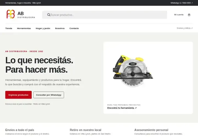Click the Consultar por WhatsApp button
Image resolution: width=198 pixels, height=137 pixels.
49,95
